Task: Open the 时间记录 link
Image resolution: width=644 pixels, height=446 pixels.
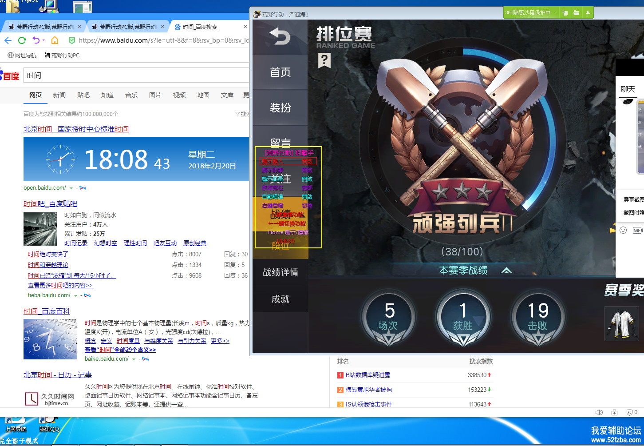Action: 76,243
